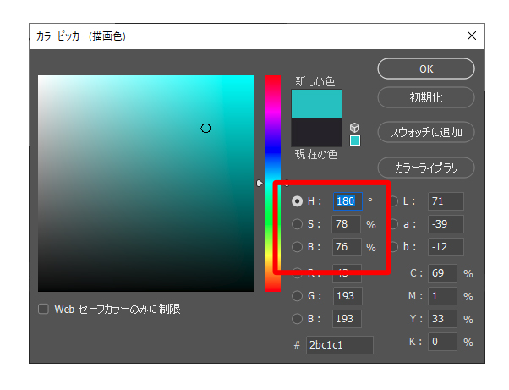The height and width of the screenshot is (390, 509).
Task: Open カラーライブラリ color libraries
Action: pos(425,168)
